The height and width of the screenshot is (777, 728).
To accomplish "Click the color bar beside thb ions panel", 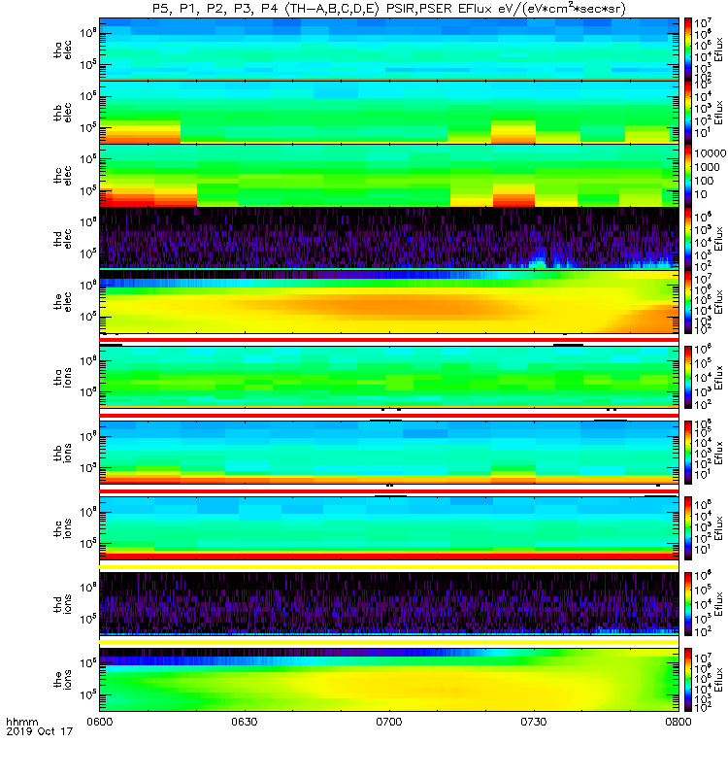I will click(x=688, y=453).
